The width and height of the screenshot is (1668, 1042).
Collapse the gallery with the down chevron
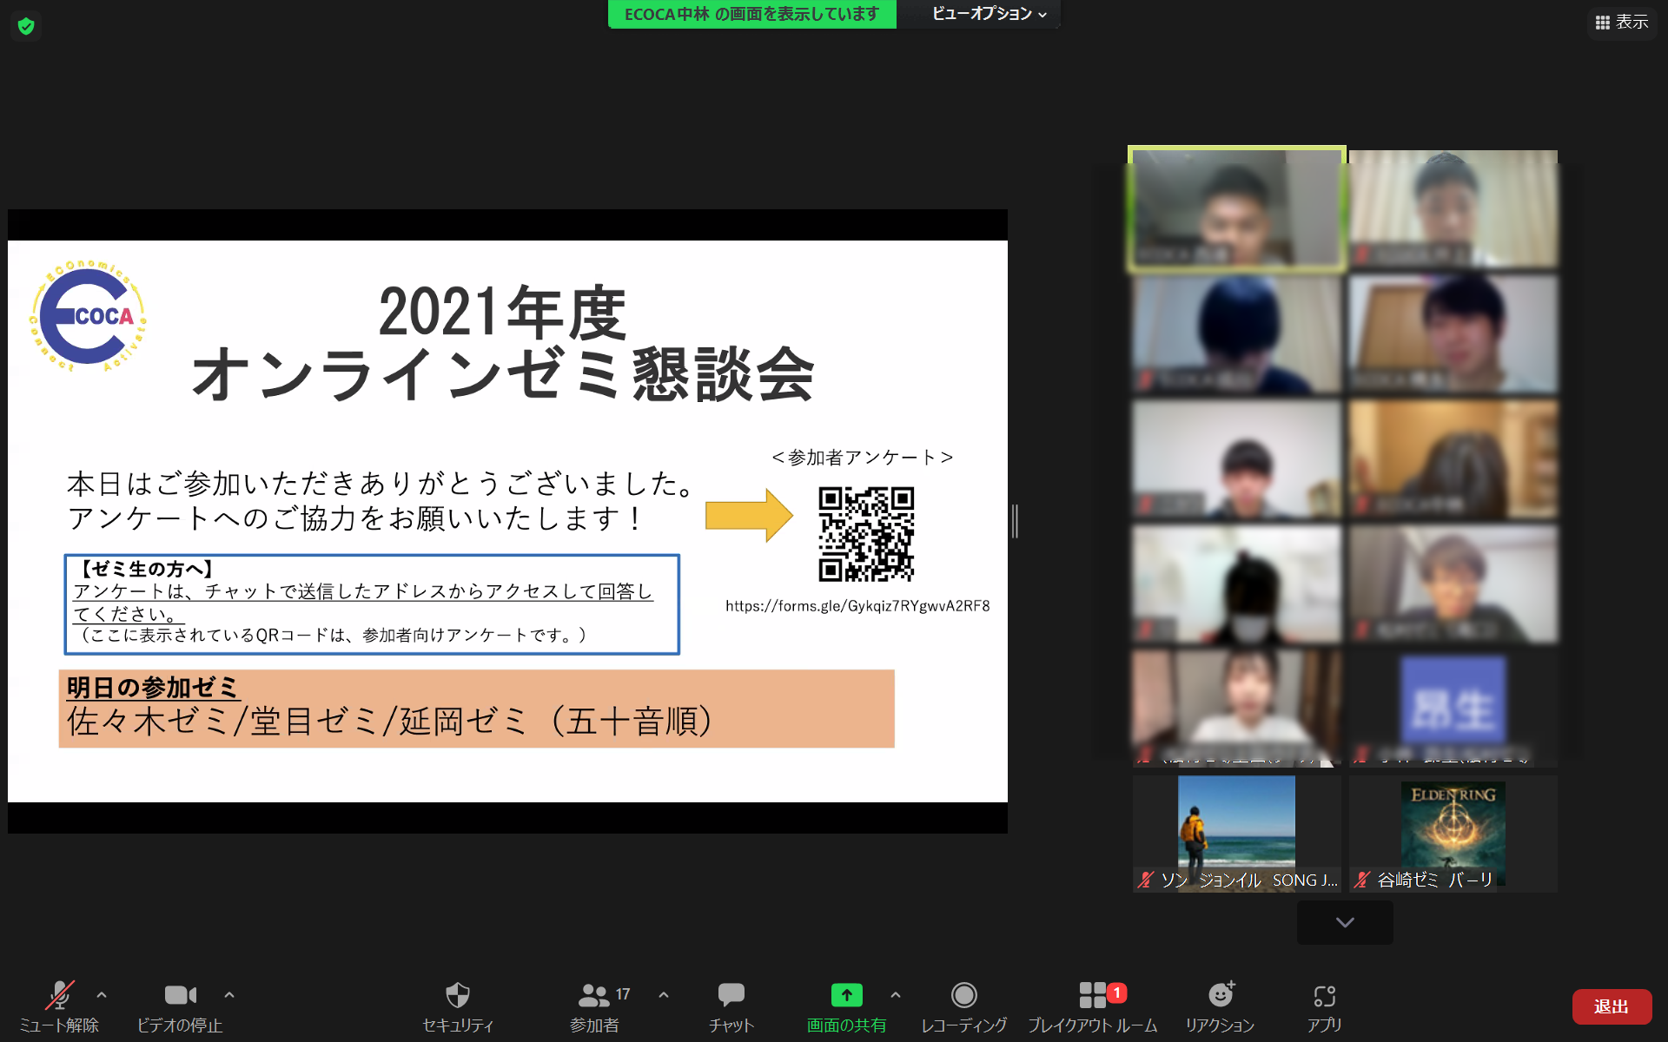pos(1344,922)
